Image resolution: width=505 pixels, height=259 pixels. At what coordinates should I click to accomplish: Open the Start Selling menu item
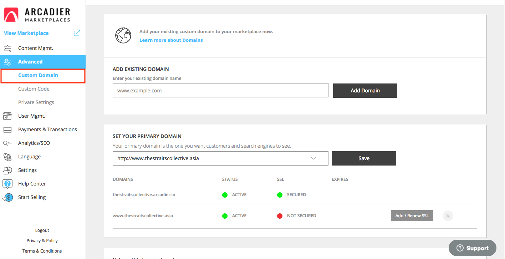pos(32,197)
